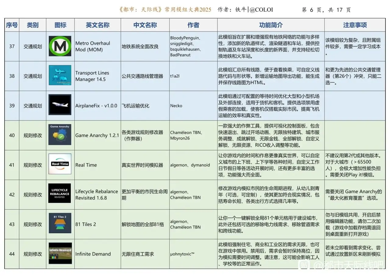Click the 'Transport Lines Manager 14.5' name
This screenshot has width=390, height=276.
pos(92,76)
